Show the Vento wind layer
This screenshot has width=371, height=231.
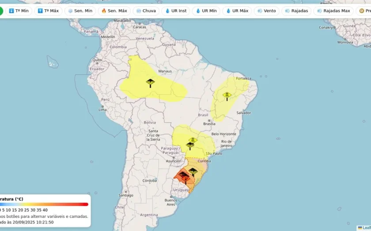pos(267,11)
